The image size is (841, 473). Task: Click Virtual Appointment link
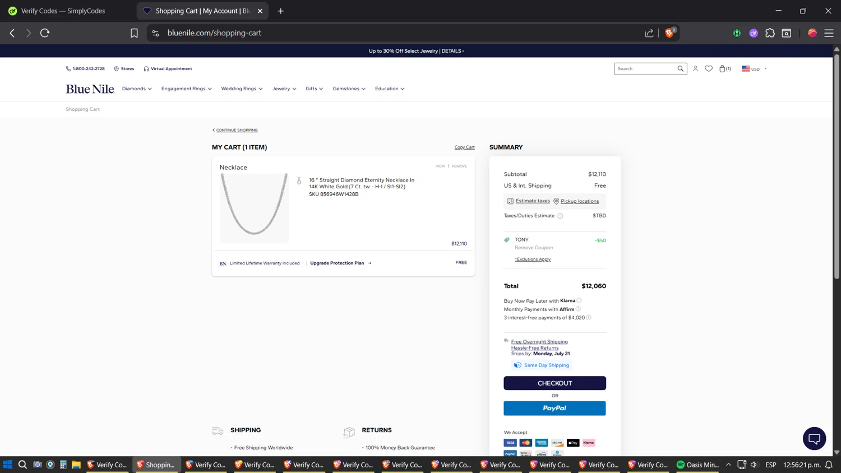168,69
